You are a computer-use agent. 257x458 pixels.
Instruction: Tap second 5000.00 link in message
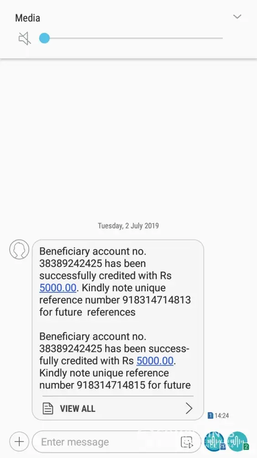pos(155,361)
